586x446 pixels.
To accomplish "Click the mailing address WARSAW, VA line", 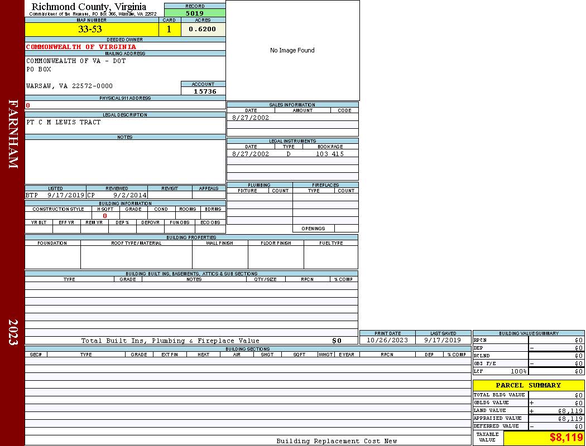I will click(x=69, y=86).
